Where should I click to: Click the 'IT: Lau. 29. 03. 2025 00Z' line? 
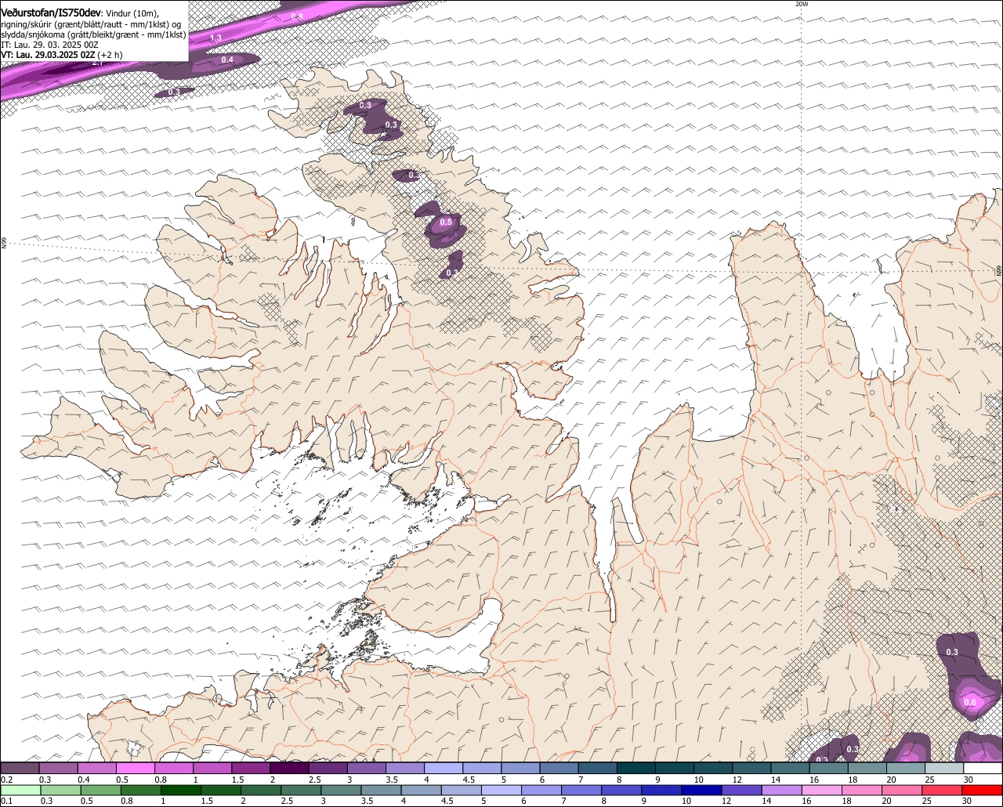[x=49, y=45]
